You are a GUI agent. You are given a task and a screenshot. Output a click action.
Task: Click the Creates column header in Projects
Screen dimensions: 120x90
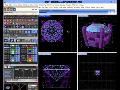coord(26,69)
